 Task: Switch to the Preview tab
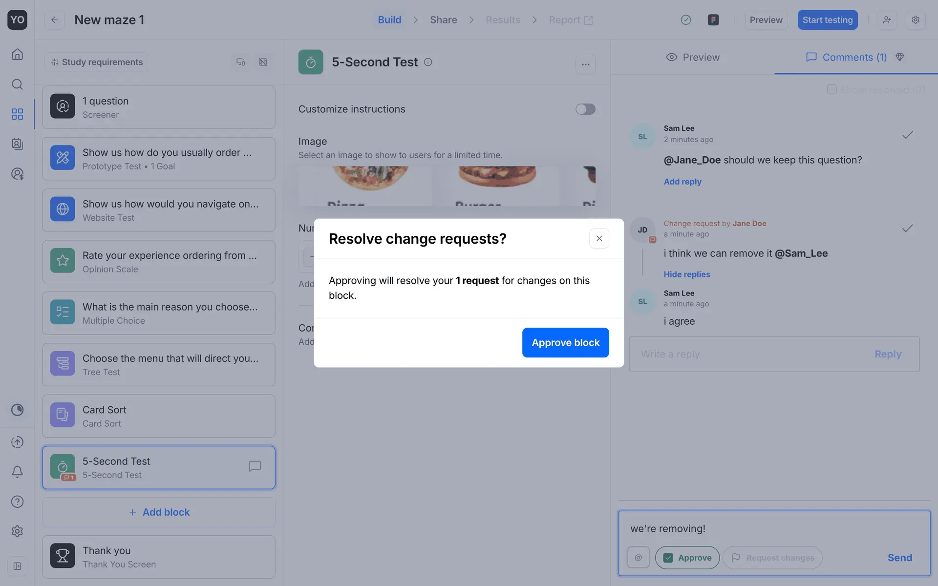pos(692,57)
